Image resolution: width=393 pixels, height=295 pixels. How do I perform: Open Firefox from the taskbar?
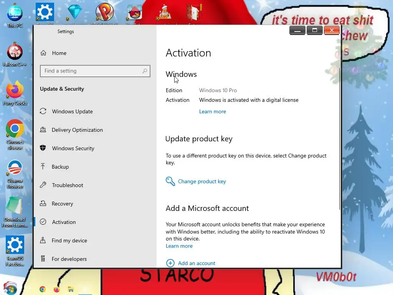(x=56, y=289)
